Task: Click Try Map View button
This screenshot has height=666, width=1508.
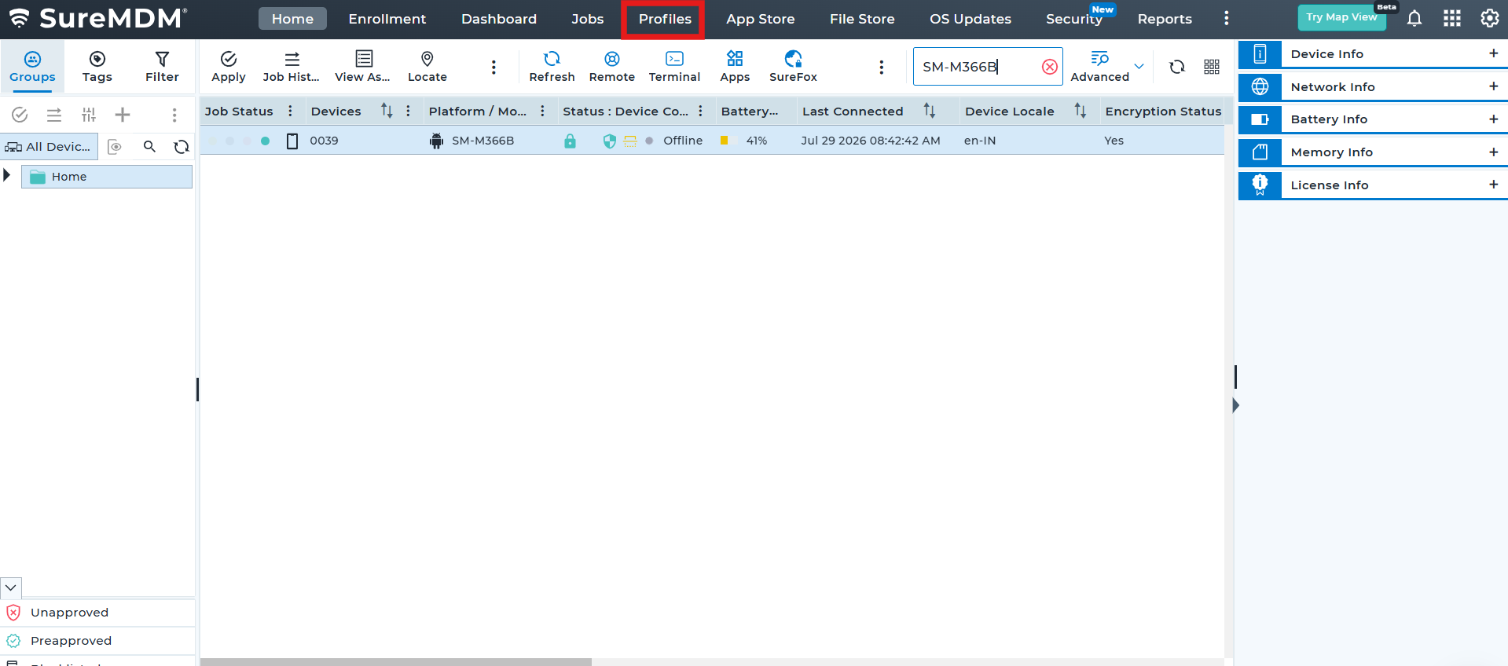Action: (x=1341, y=17)
